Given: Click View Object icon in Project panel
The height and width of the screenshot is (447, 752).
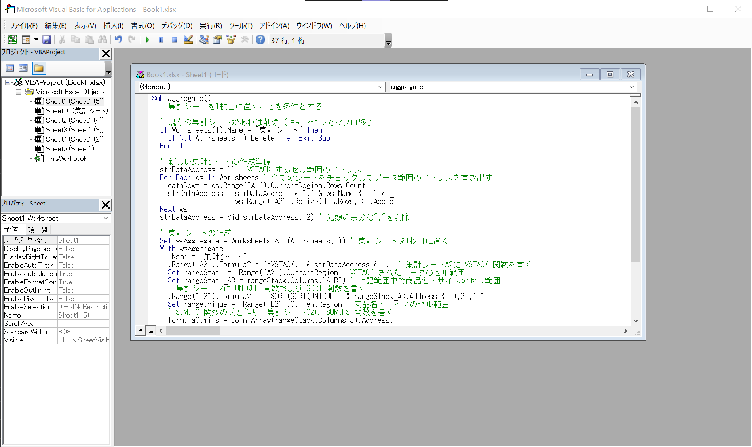Looking at the screenshot, I should 23,68.
